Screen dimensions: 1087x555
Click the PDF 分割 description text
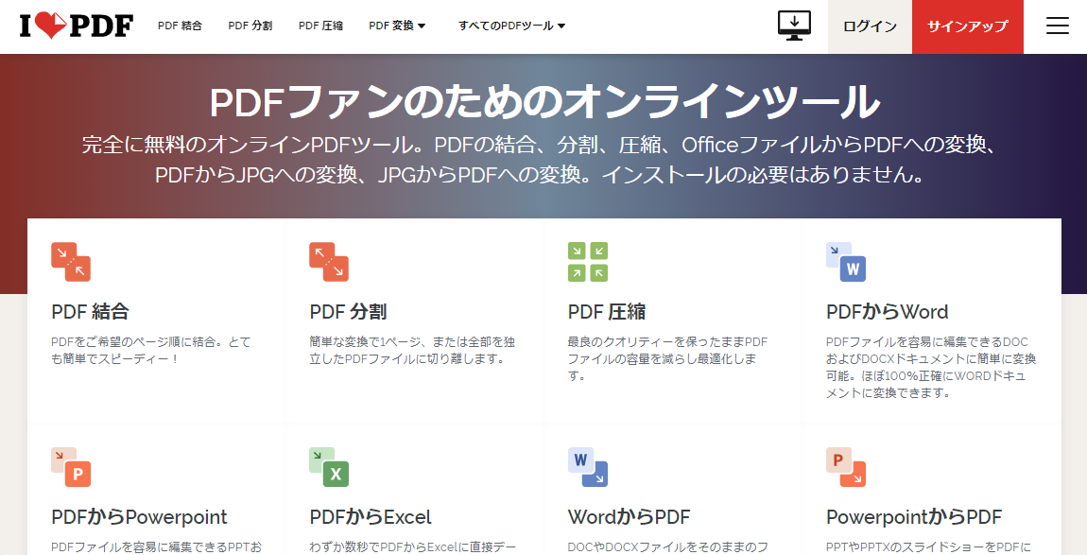tap(412, 351)
